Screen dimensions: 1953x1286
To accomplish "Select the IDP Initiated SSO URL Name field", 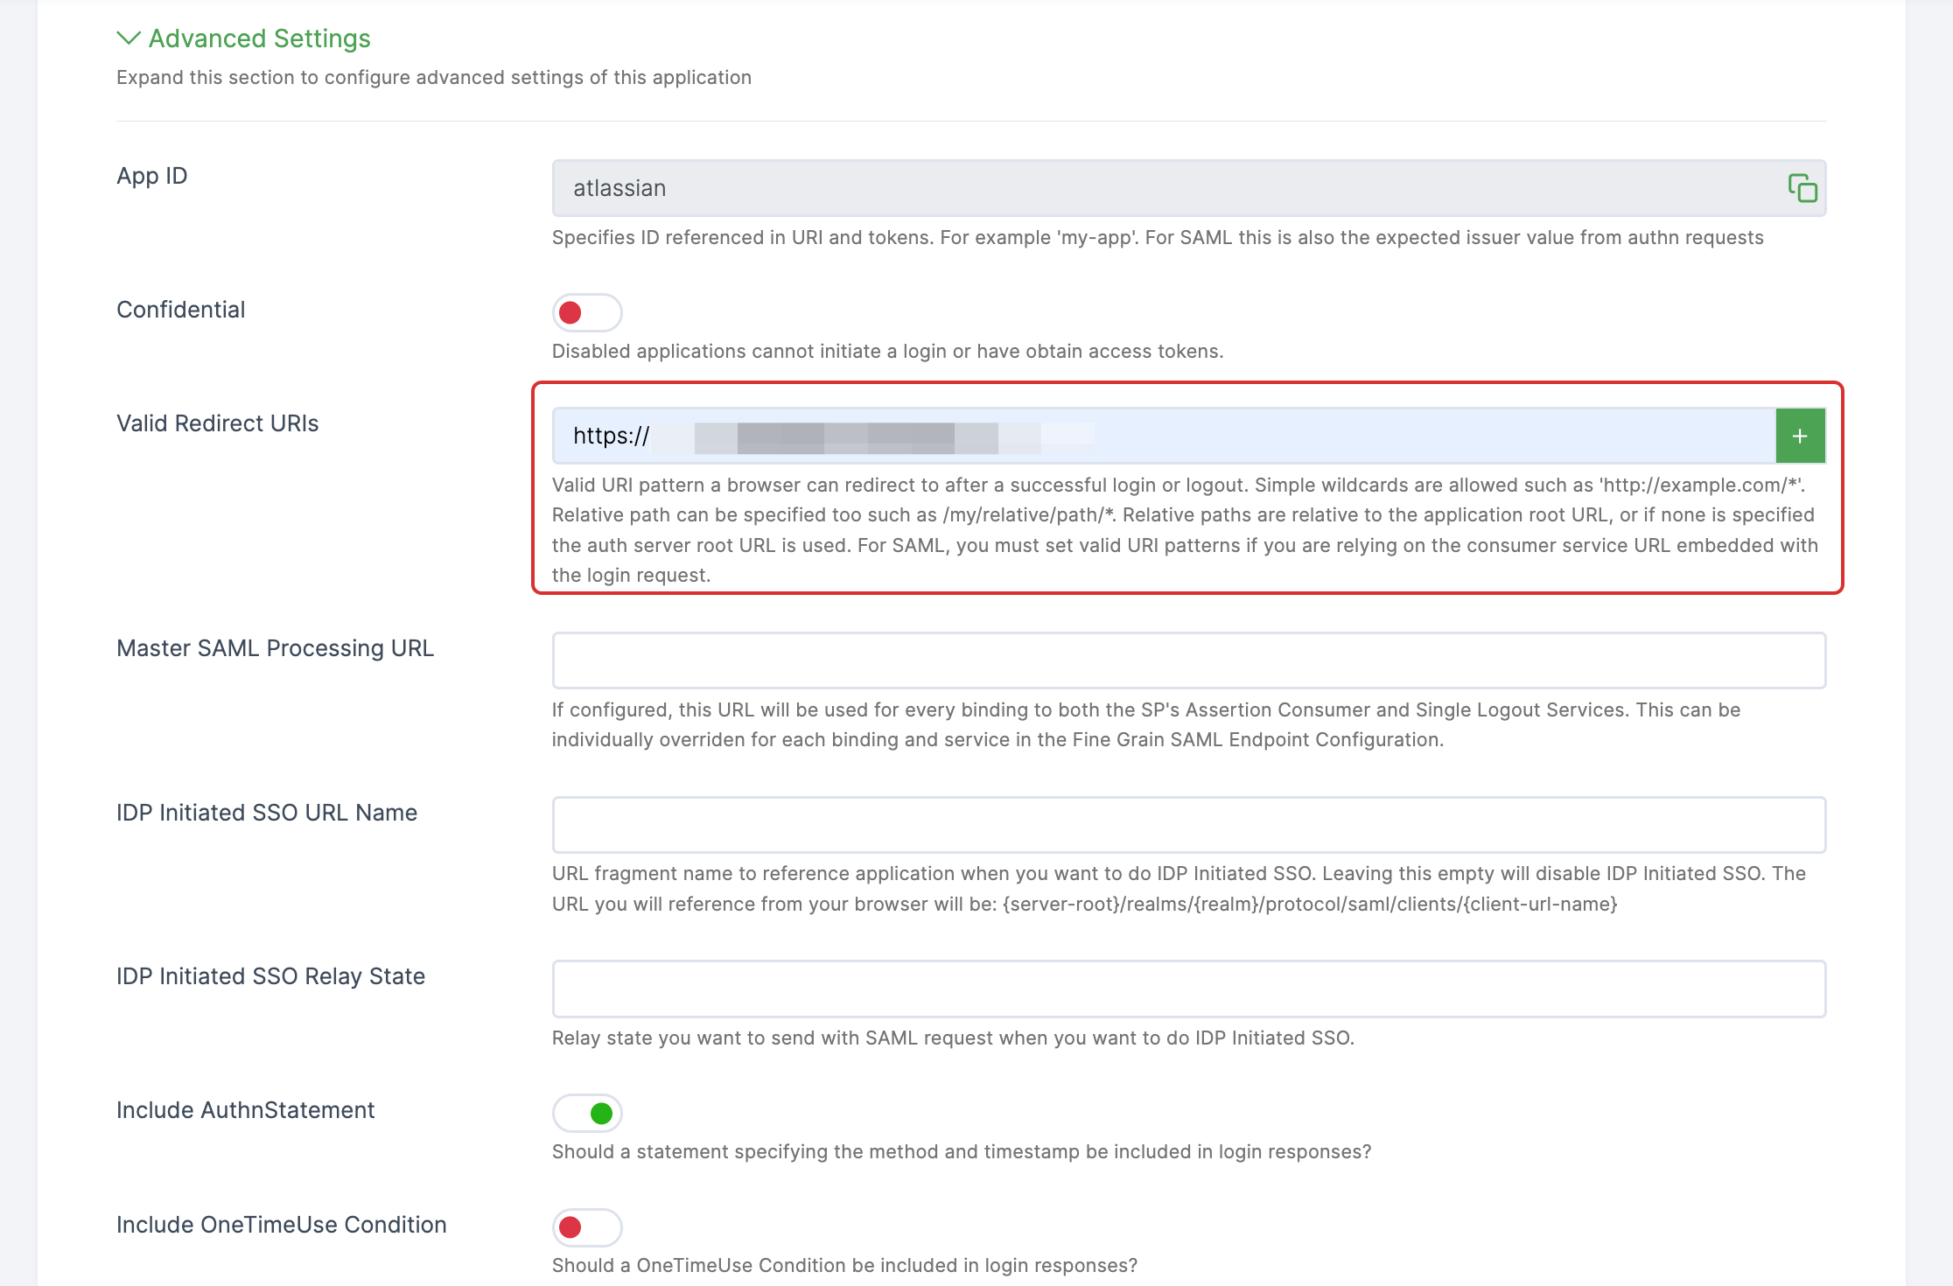I will [x=1188, y=825].
